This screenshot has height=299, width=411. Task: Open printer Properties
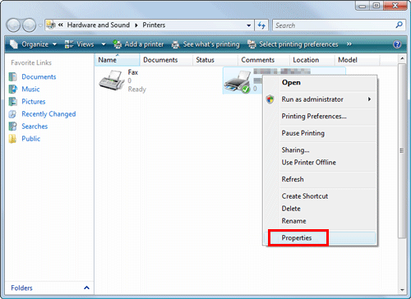297,238
